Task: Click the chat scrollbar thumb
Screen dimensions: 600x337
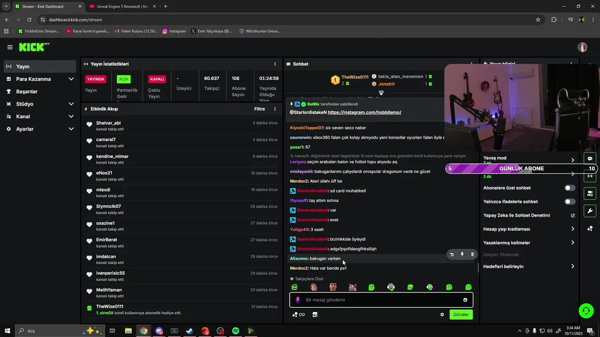Action: point(478,268)
